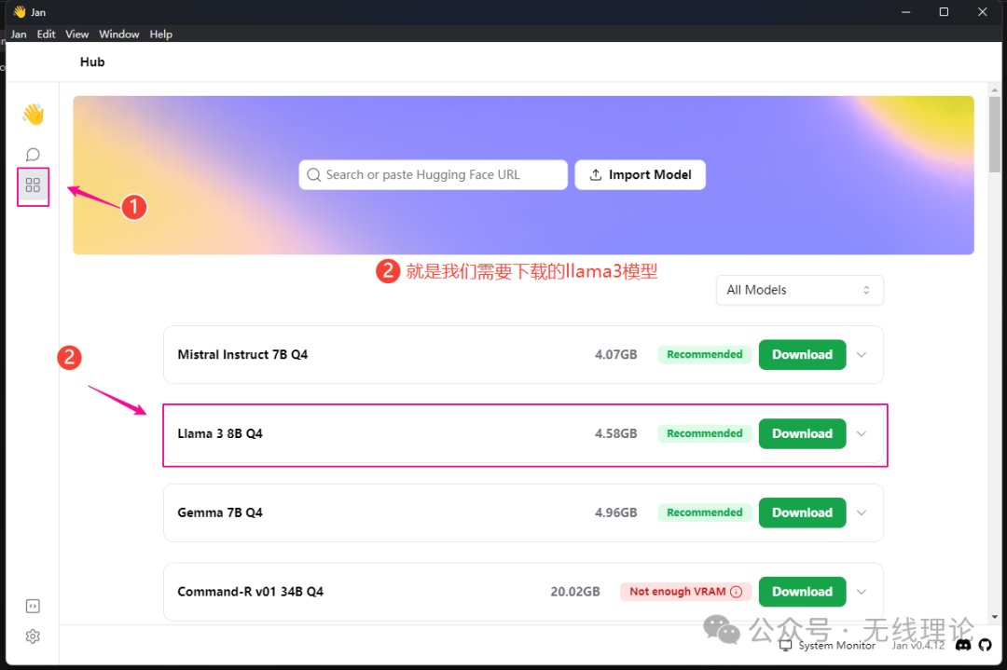Click the vertical scrollbar thumb of the Hub
Image resolution: width=1007 pixels, height=670 pixels.
coord(994,134)
